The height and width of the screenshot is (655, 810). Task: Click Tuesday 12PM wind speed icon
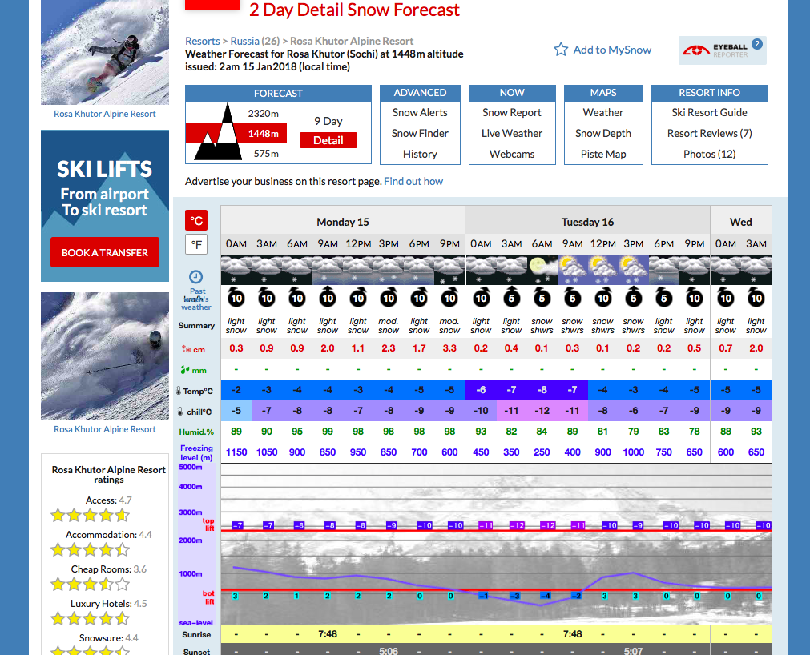coord(602,297)
